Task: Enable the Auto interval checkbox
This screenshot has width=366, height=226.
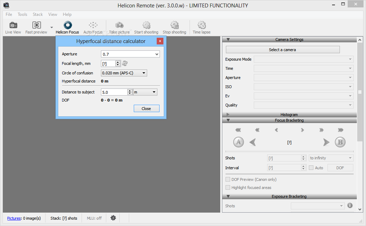Action: tap(311, 168)
